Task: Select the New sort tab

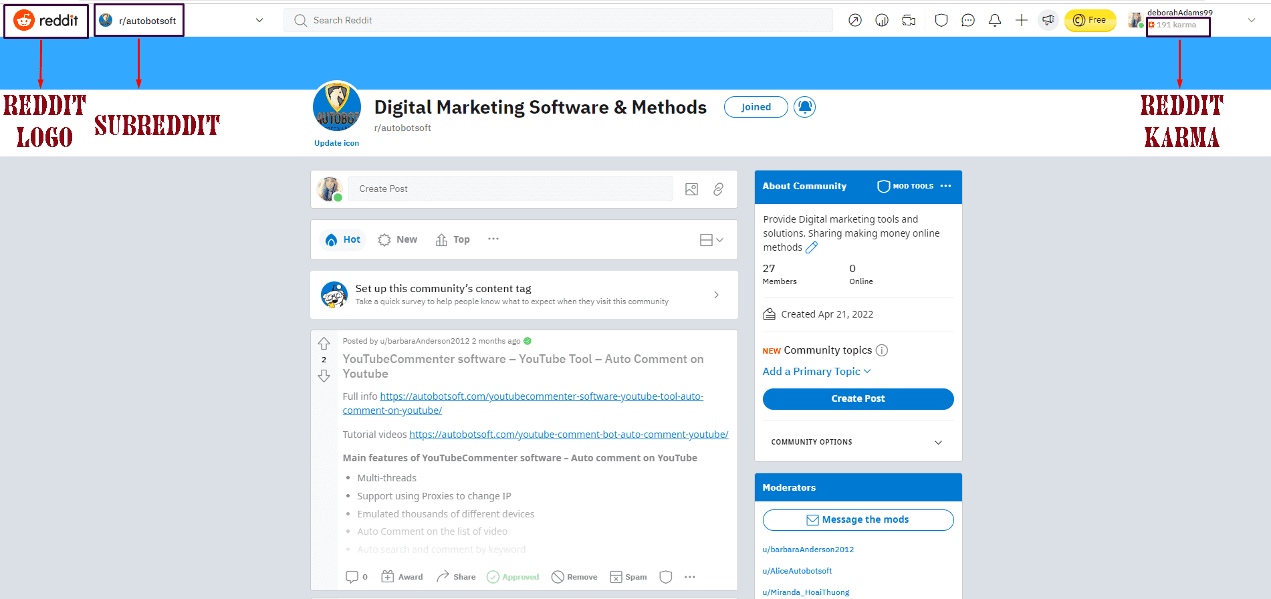Action: 398,239
